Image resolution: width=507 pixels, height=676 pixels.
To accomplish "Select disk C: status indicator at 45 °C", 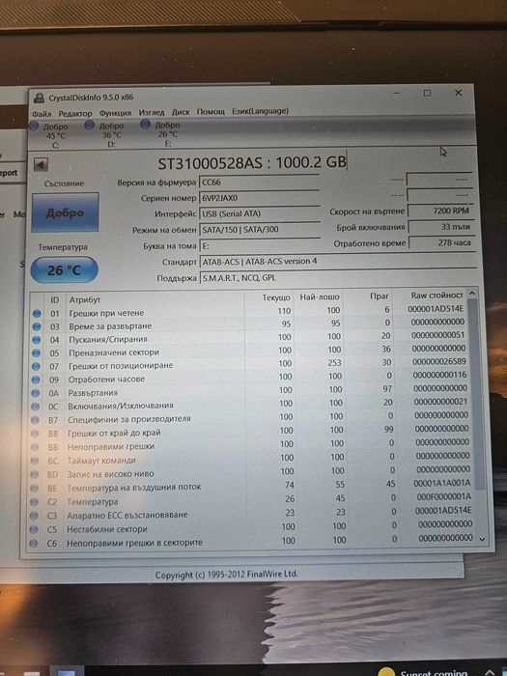I will [49, 135].
